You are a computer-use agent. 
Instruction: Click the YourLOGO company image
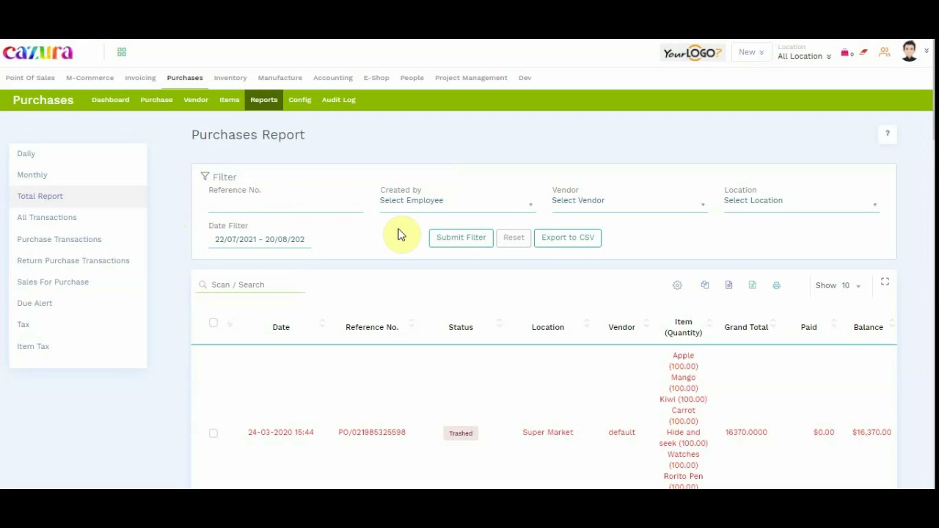[x=693, y=53]
